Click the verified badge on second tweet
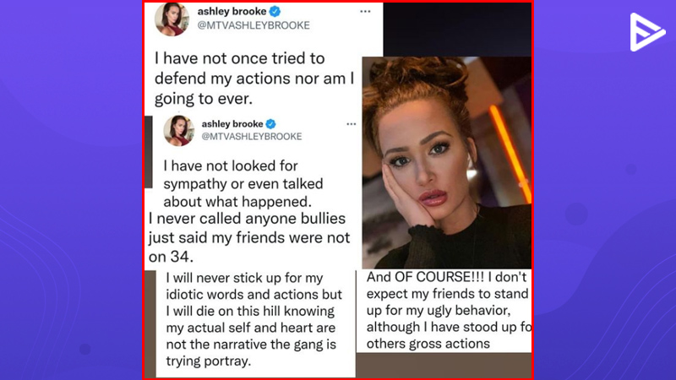Image resolution: width=676 pixels, height=380 pixels. (x=270, y=124)
